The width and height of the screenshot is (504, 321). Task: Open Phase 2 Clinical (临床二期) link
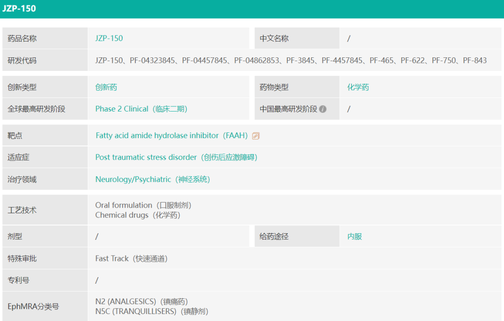coord(141,109)
